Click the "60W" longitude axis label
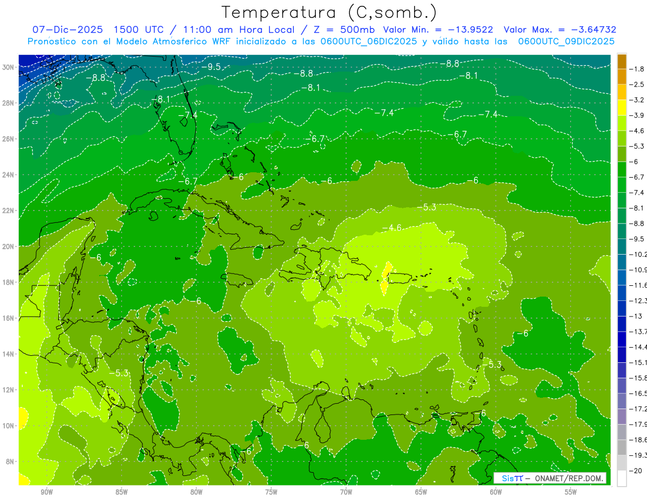Image resolution: width=647 pixels, height=499 pixels. [496, 492]
